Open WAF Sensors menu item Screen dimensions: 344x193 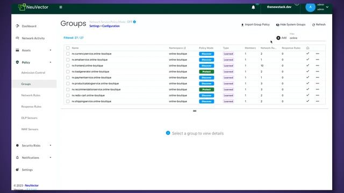(x=30, y=129)
